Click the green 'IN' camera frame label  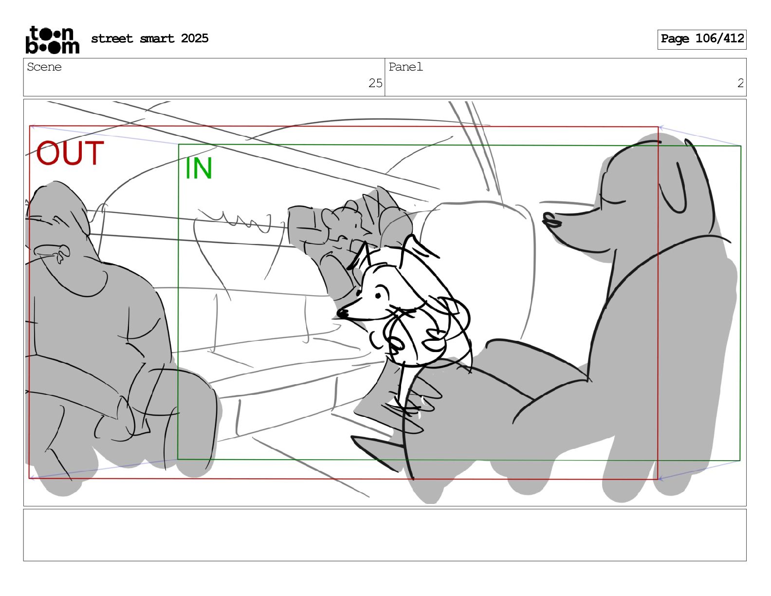[x=199, y=168]
